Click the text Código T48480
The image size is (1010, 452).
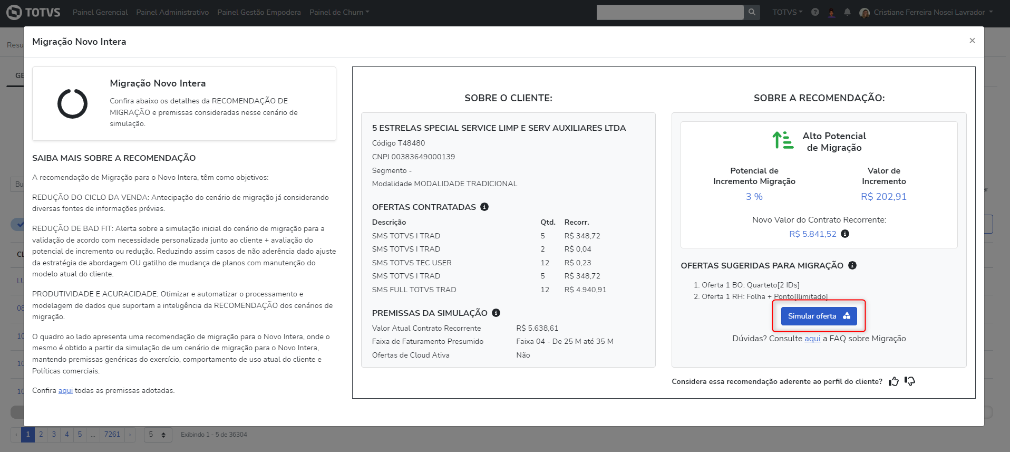[x=399, y=143]
